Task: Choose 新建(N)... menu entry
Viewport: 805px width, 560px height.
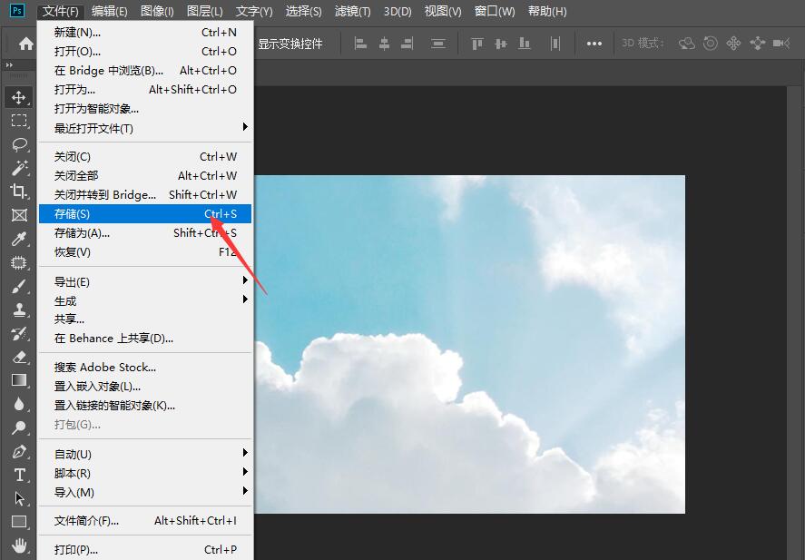Action: click(145, 33)
